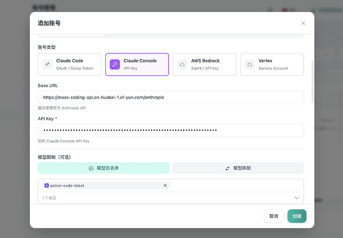This screenshot has height=238, width=343.
Task: Switch to the 模型白名单 tab
Action: pos(104,168)
